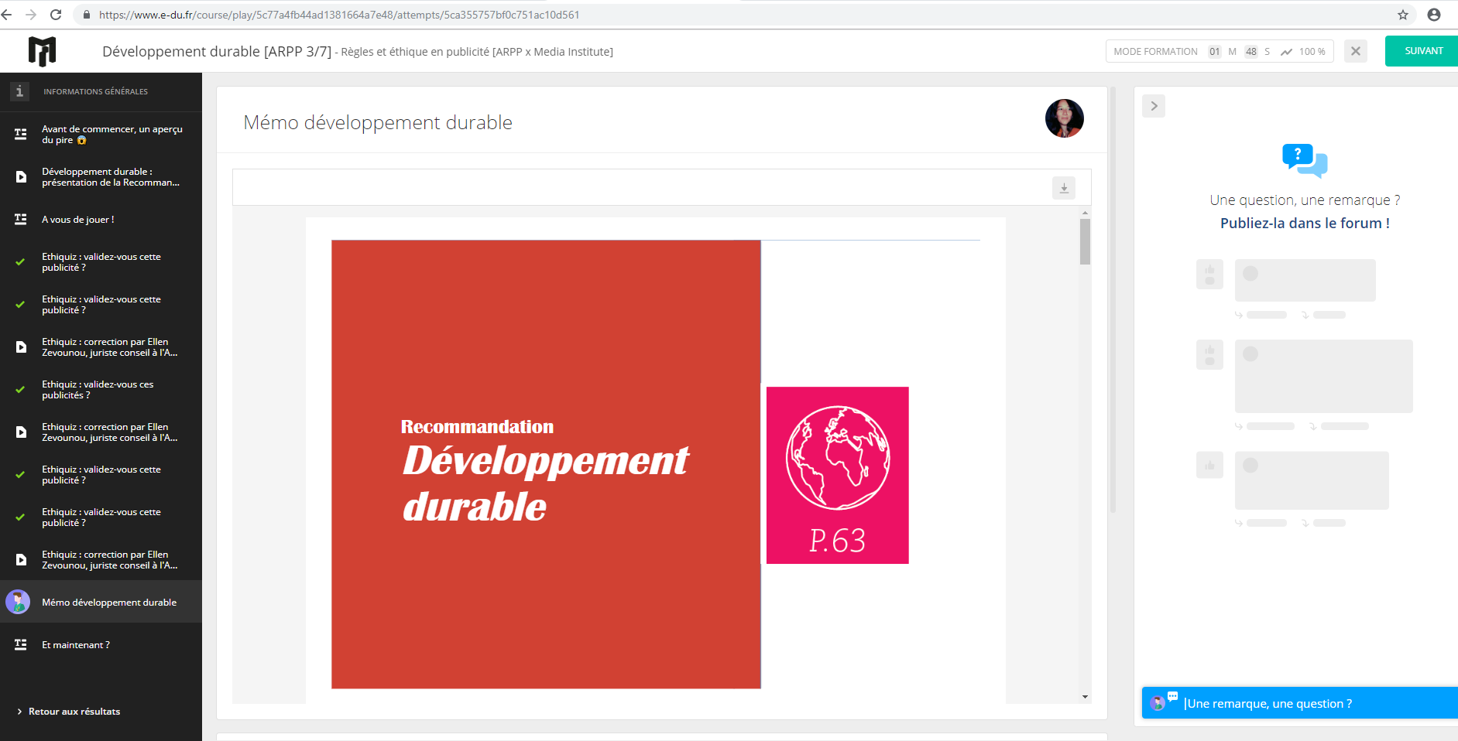Open 'Ethiquiz : validez-vous ces publicités ?'
Image resolution: width=1458 pixels, height=741 pixels.
coord(98,390)
